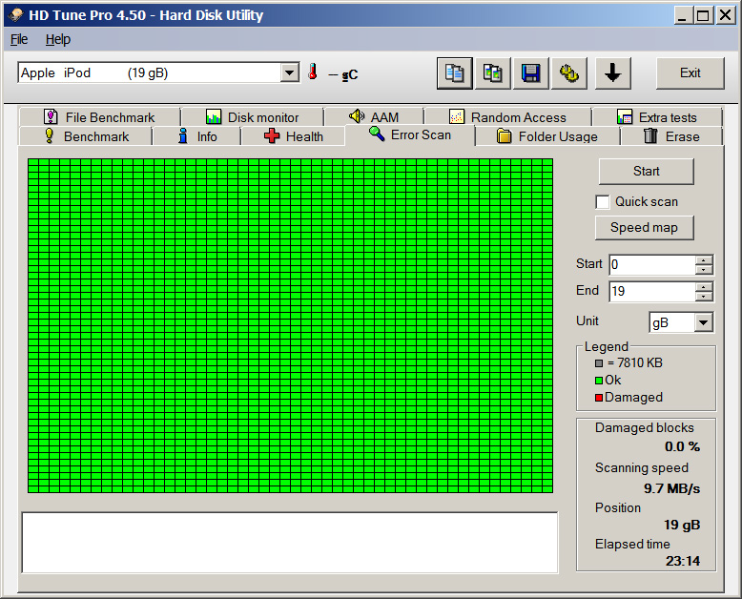Go to the Erase tab
The width and height of the screenshot is (742, 599).
coord(671,136)
